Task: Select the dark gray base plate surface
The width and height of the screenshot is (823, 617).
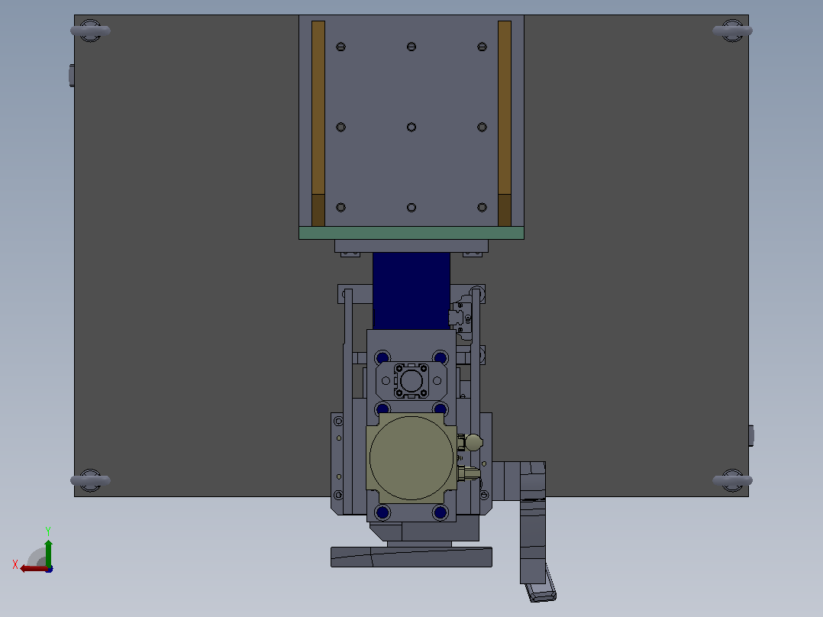Action: coord(186,255)
